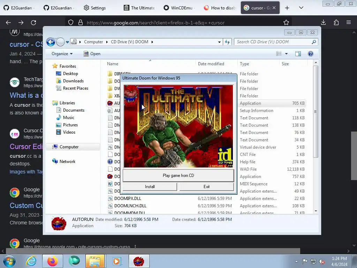357x268 pixels.
Task: Click CD Drive (V:) DOOM breadcrumb
Action: pos(129,42)
